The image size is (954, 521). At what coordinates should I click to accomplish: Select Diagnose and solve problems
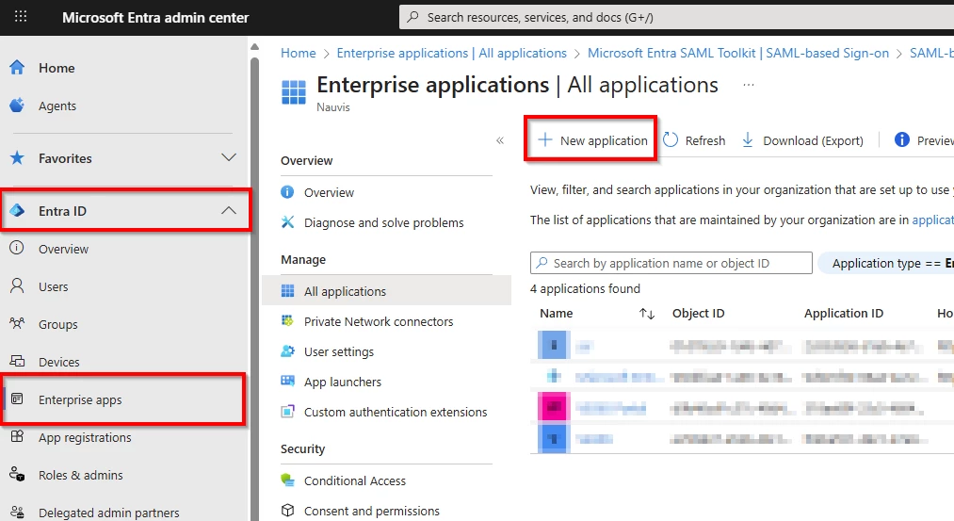[x=386, y=222]
